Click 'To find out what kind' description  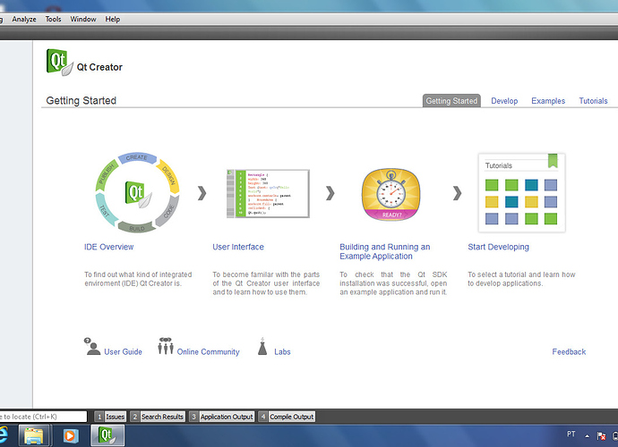click(x=138, y=279)
